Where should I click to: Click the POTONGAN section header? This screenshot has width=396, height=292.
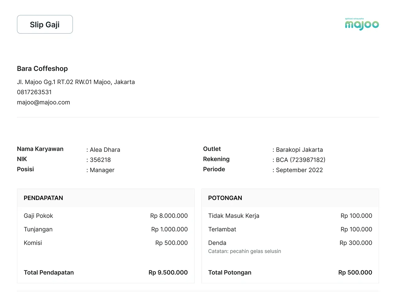(225, 198)
